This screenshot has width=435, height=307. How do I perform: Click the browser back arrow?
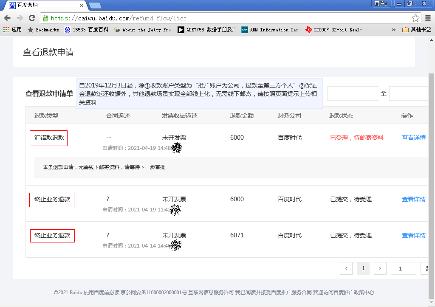8,18
